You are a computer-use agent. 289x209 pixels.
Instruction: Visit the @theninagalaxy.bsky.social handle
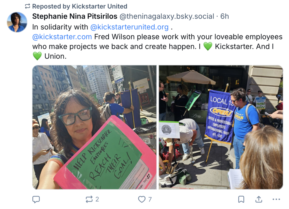pyautogui.click(x=167, y=16)
